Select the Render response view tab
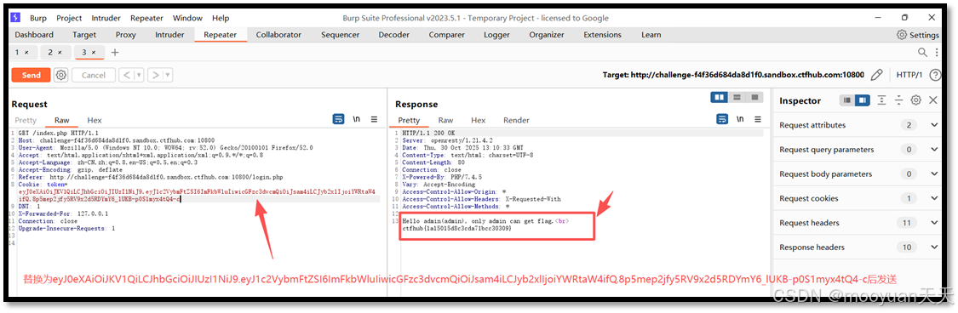 pos(516,120)
